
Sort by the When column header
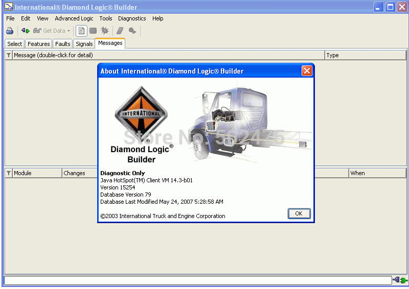tap(377, 173)
